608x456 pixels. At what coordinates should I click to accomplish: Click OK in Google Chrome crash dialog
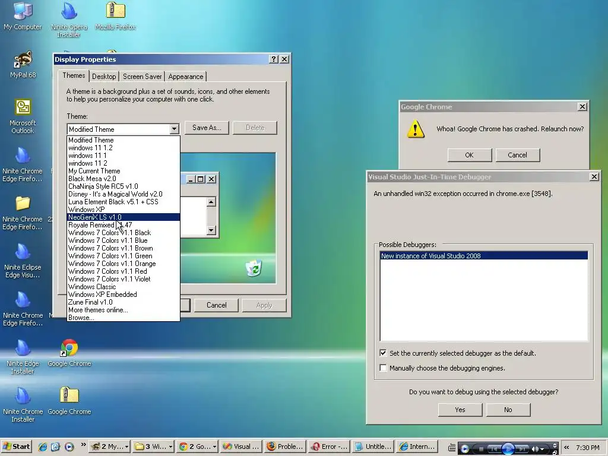coord(469,155)
